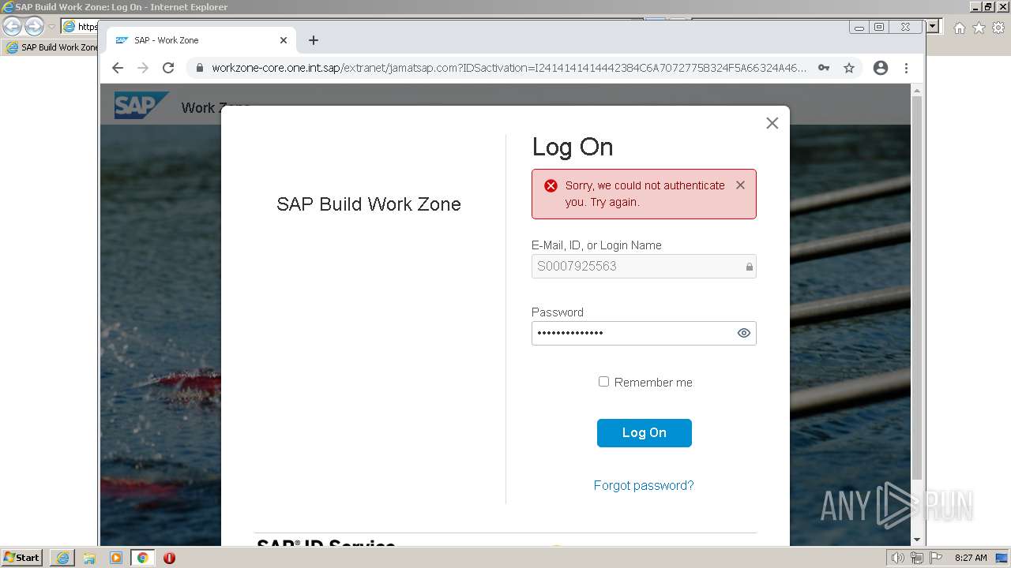The width and height of the screenshot is (1011, 568).
Task: Open a new tab with the plus button
Action: [314, 40]
